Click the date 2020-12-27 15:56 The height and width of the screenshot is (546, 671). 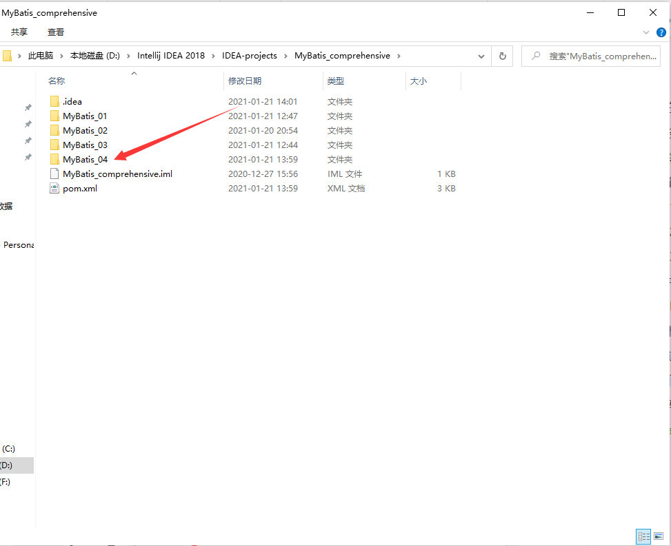[x=263, y=174]
